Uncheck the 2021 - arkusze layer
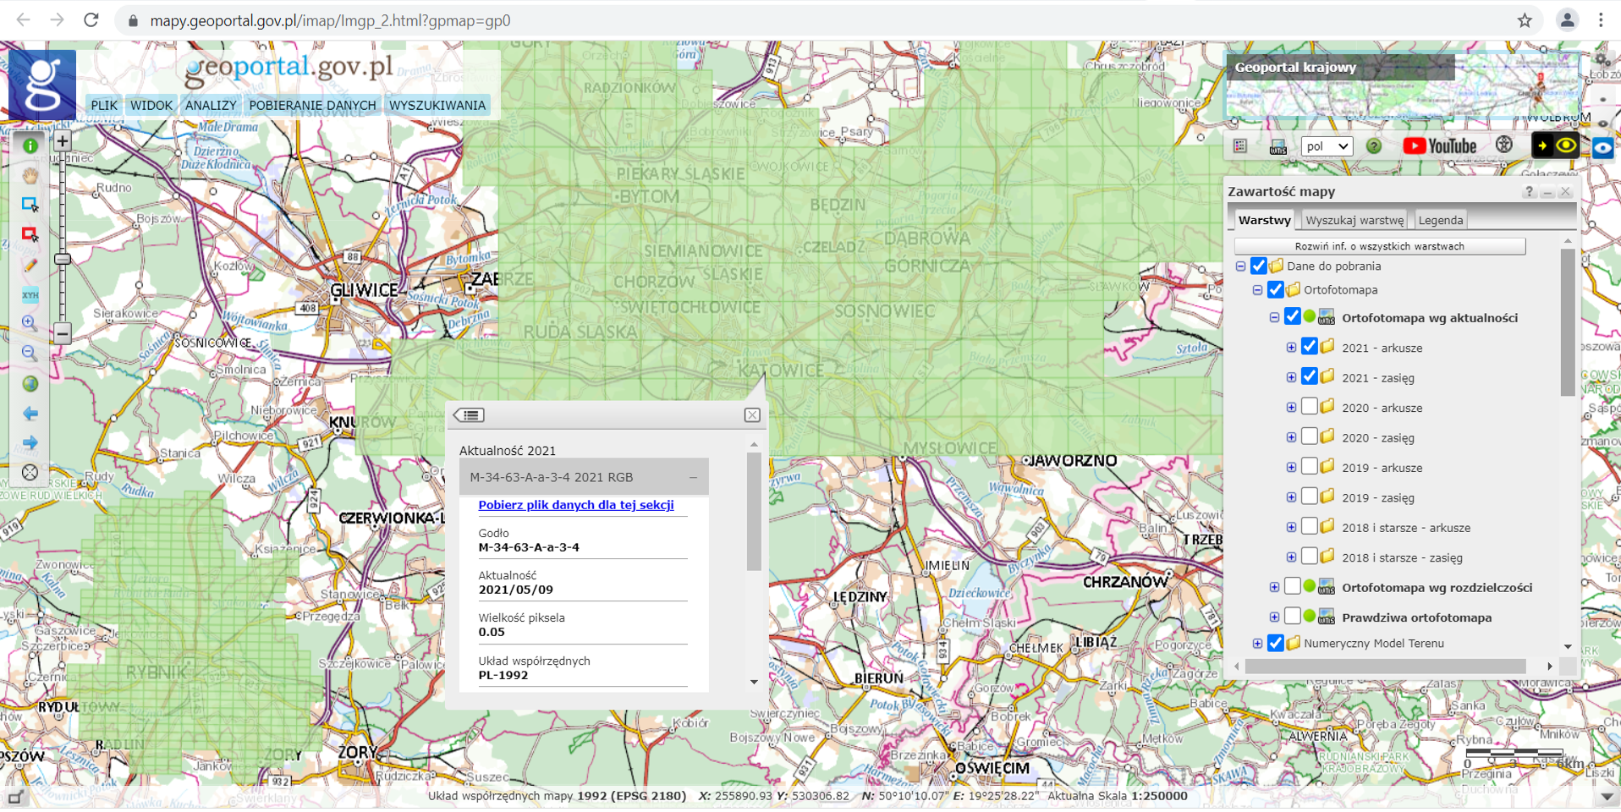 (x=1309, y=347)
